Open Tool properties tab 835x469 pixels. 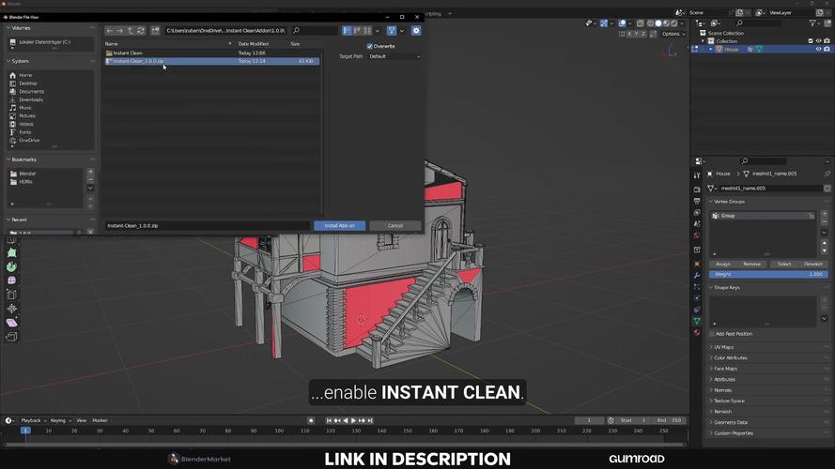point(697,175)
